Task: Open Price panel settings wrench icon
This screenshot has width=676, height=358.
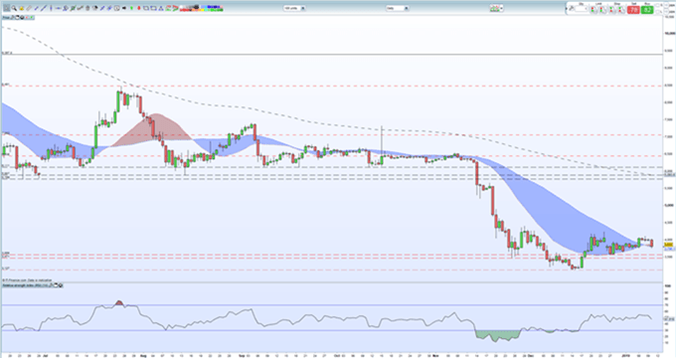Action: [x=13, y=18]
